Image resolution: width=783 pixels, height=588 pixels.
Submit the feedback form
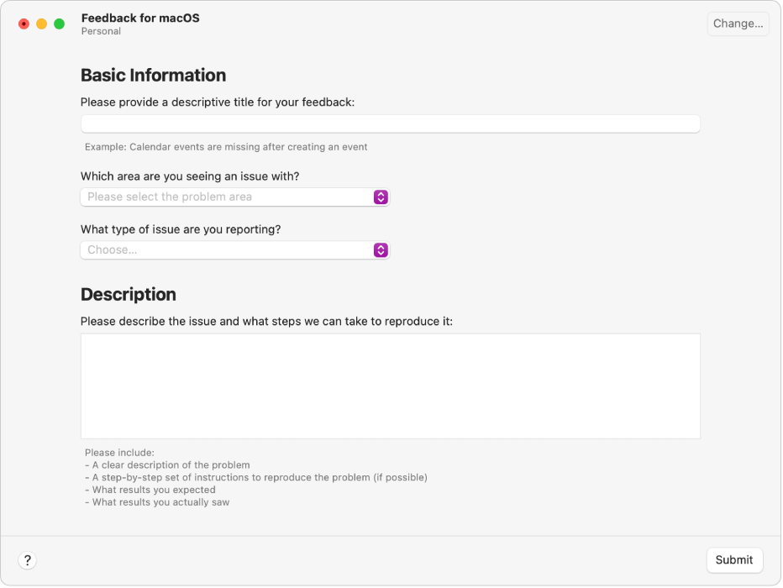[x=733, y=560]
